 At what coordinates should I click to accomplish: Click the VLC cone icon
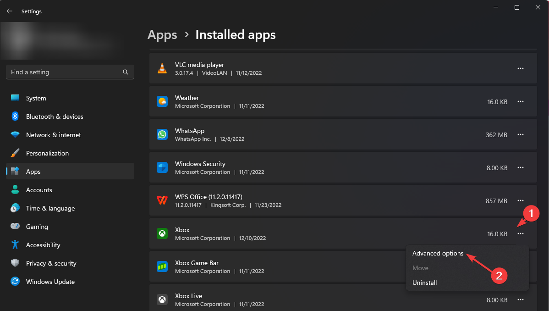162,68
